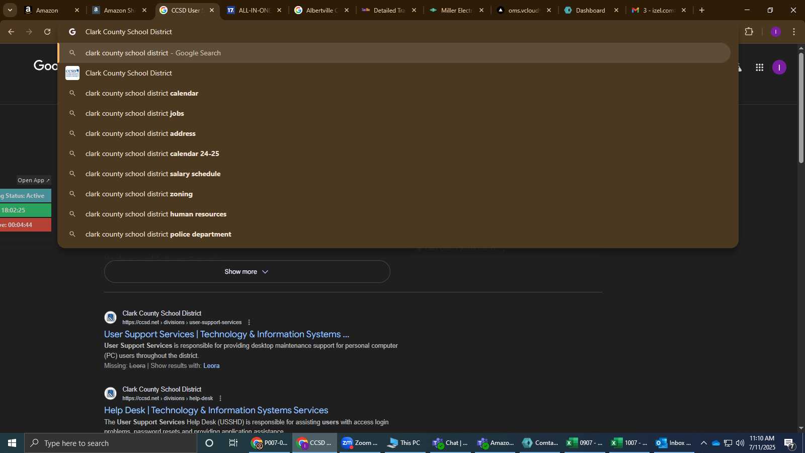Open the Chrome profile avatar

pos(776,32)
